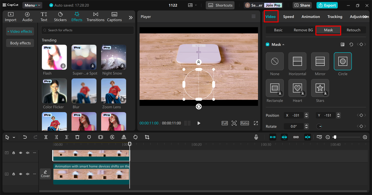This screenshot has height=195, width=372.
Task: Click the Rotate value stepper
Action: point(306,126)
